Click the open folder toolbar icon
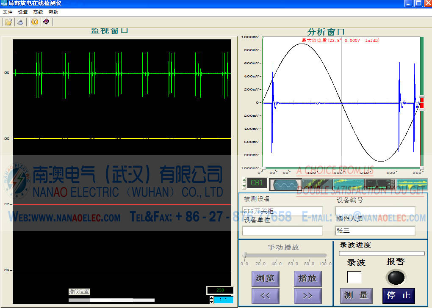This screenshot has width=432, height=308. 8,22
